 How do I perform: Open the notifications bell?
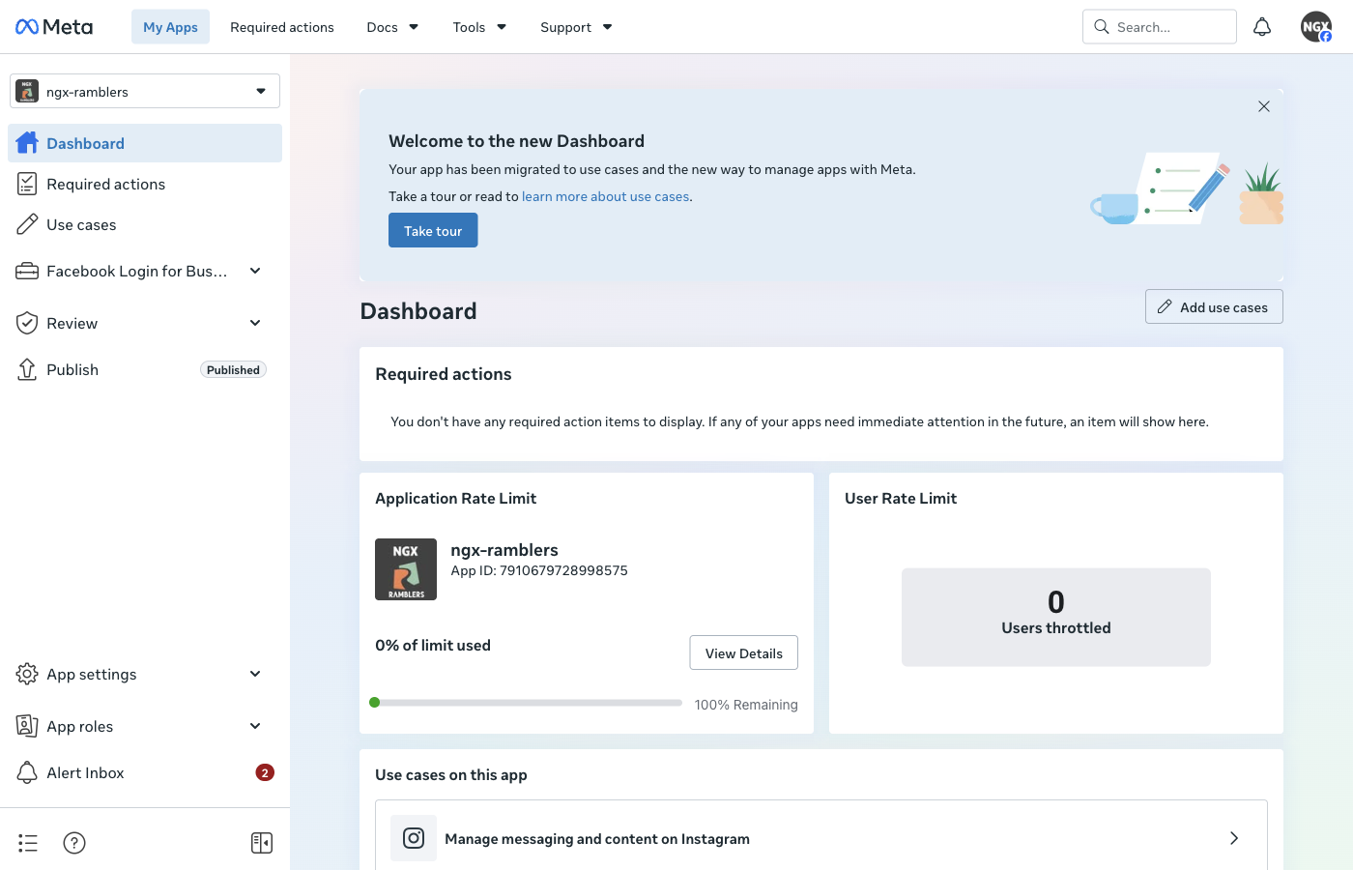(x=1262, y=27)
